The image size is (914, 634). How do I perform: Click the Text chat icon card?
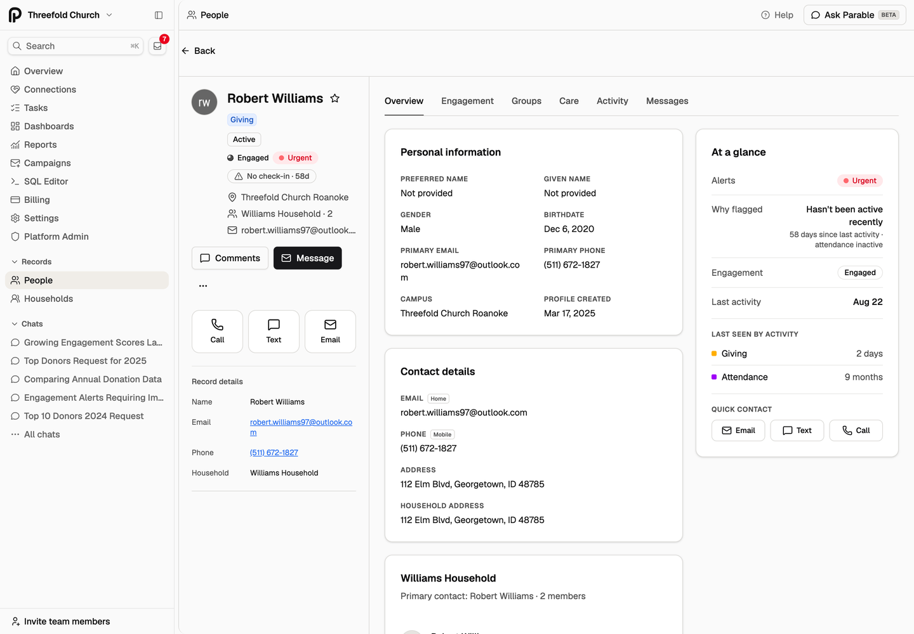pyautogui.click(x=274, y=332)
